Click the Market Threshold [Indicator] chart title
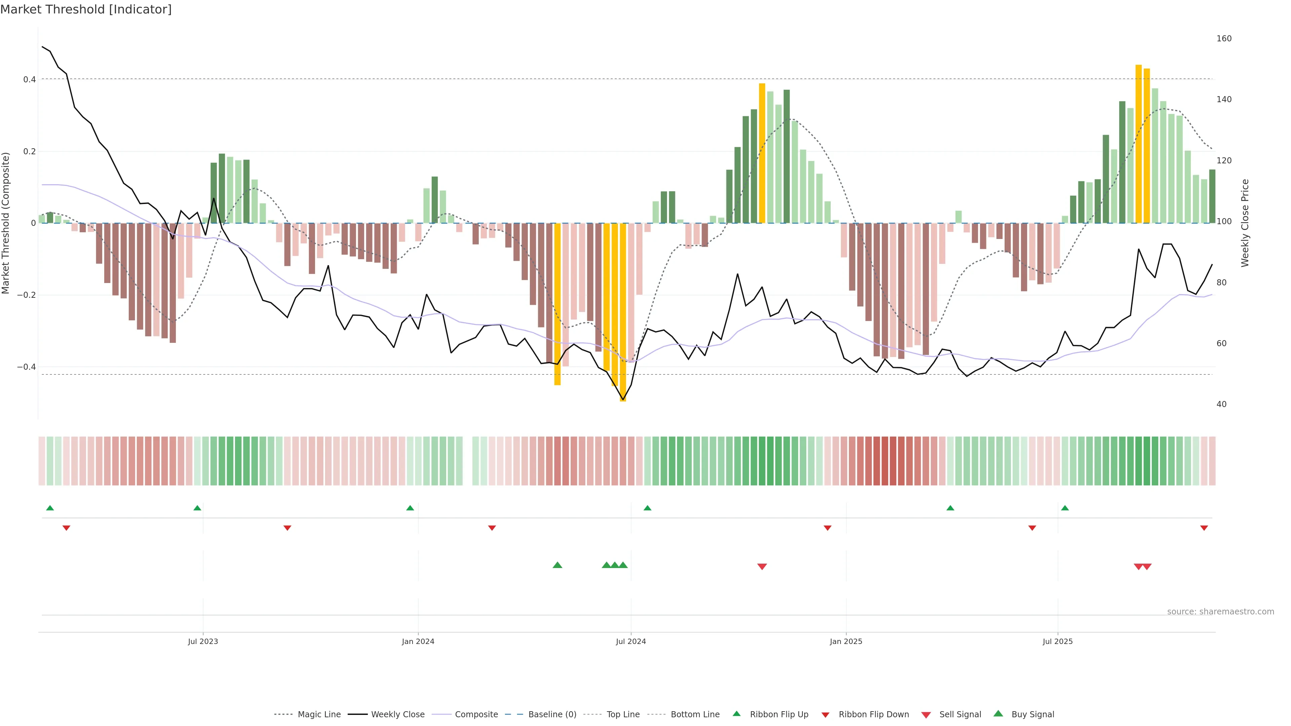The width and height of the screenshot is (1291, 726). [86, 9]
